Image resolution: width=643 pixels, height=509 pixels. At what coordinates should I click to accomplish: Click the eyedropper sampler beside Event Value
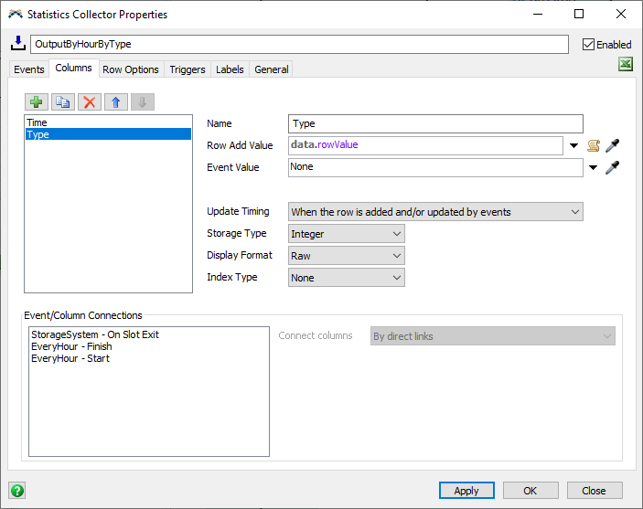tap(613, 167)
